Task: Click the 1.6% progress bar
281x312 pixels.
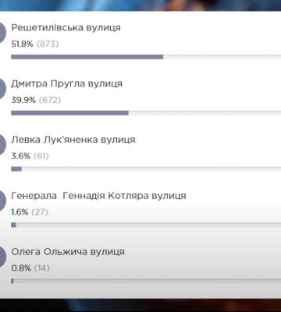Action: point(146,225)
